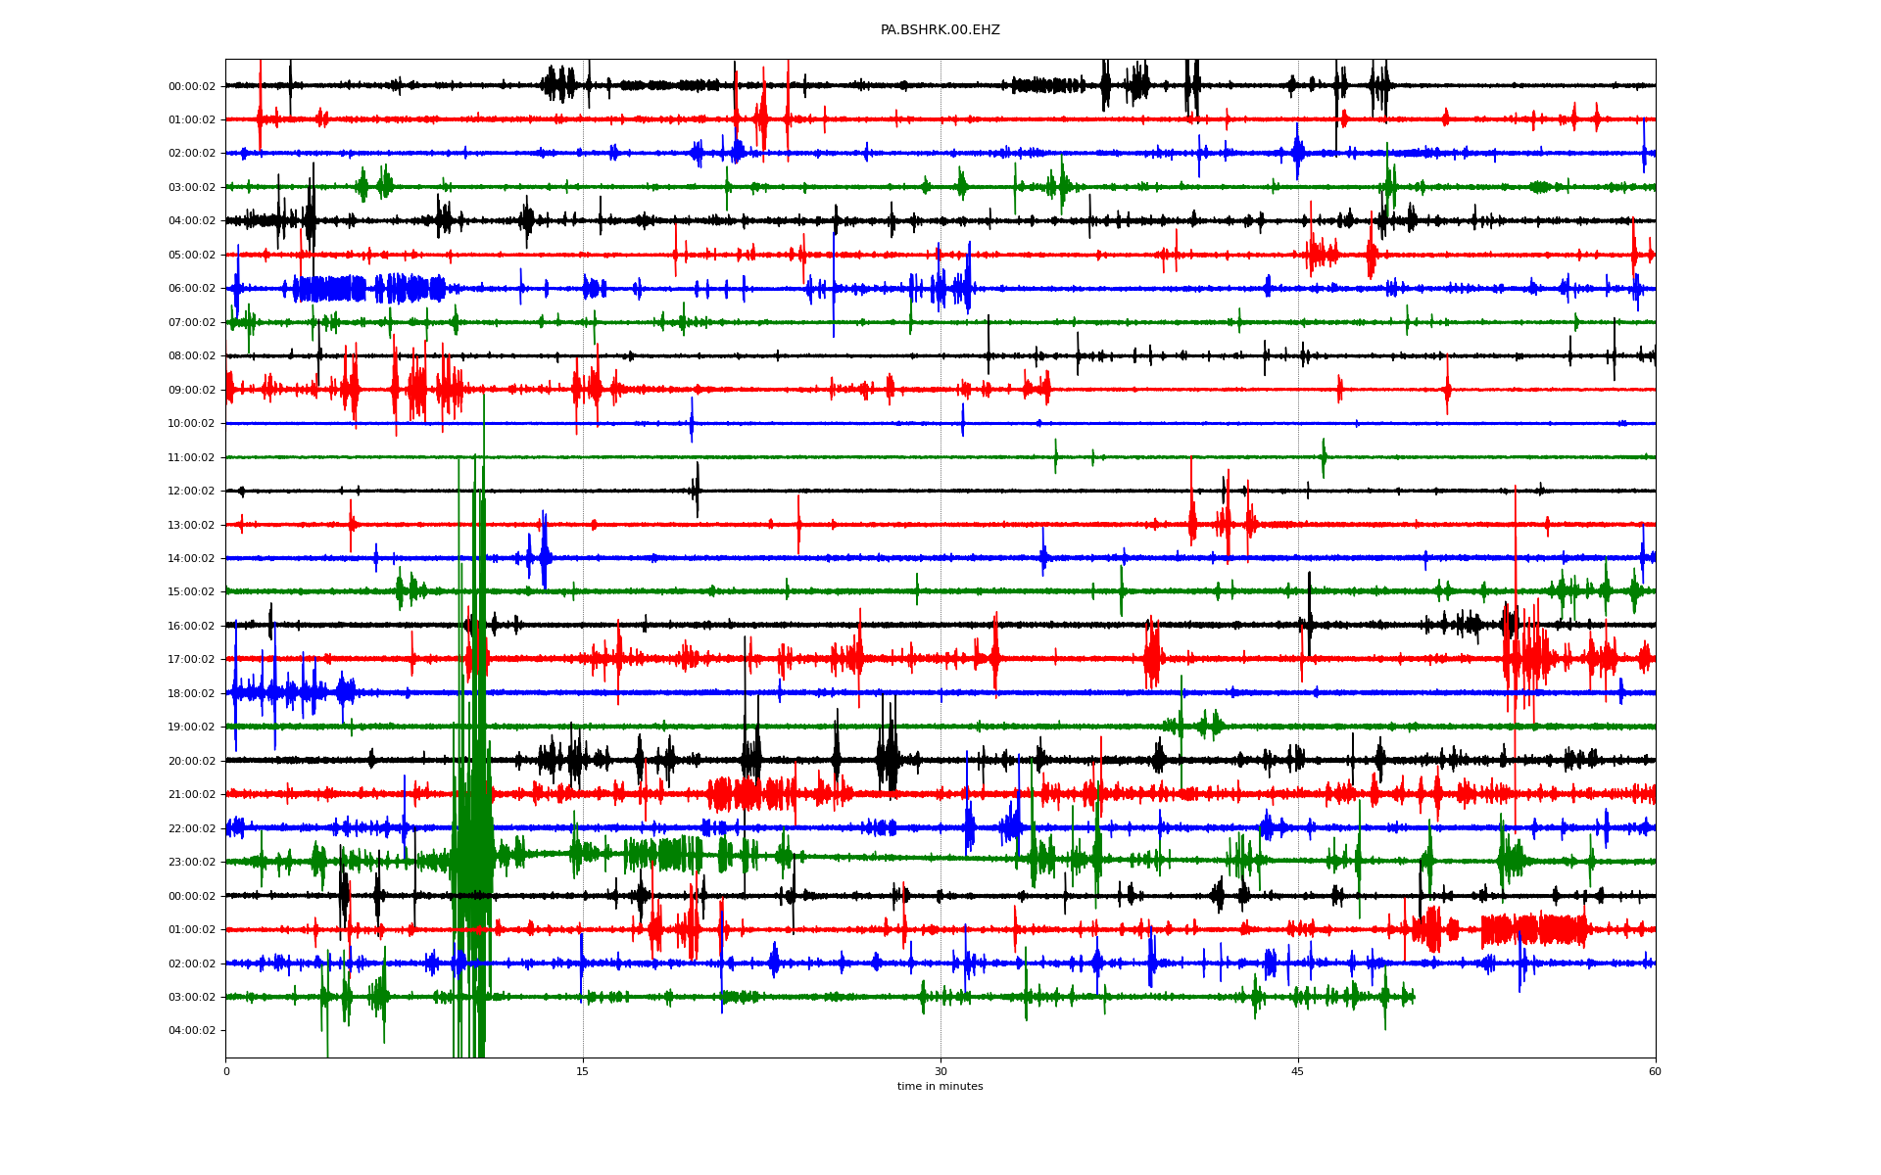
Task: Click the x-axis tick label 45
Action: tap(1298, 1071)
